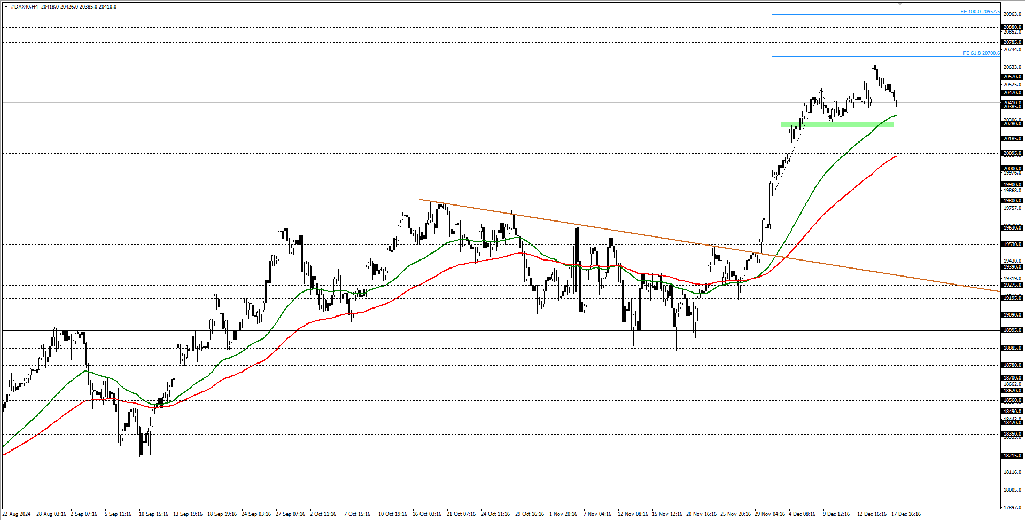
Task: Select the green rectangle support zone
Action: pyautogui.click(x=837, y=124)
